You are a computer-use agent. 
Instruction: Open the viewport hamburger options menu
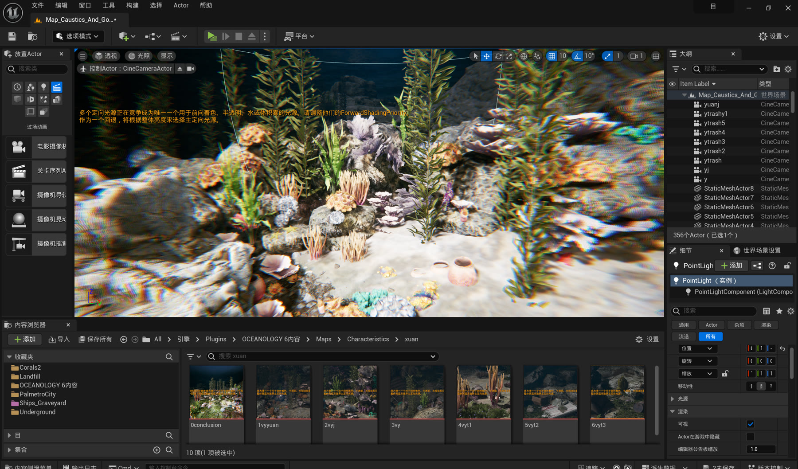coord(82,56)
